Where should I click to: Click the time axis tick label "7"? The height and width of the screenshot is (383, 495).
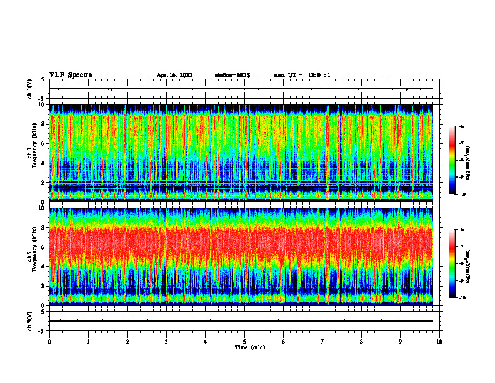322,342
